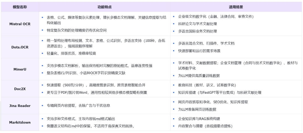Screen dimensions: 303x133
Task: Select the Jina Reader model name cell
Action: pos(20,106)
